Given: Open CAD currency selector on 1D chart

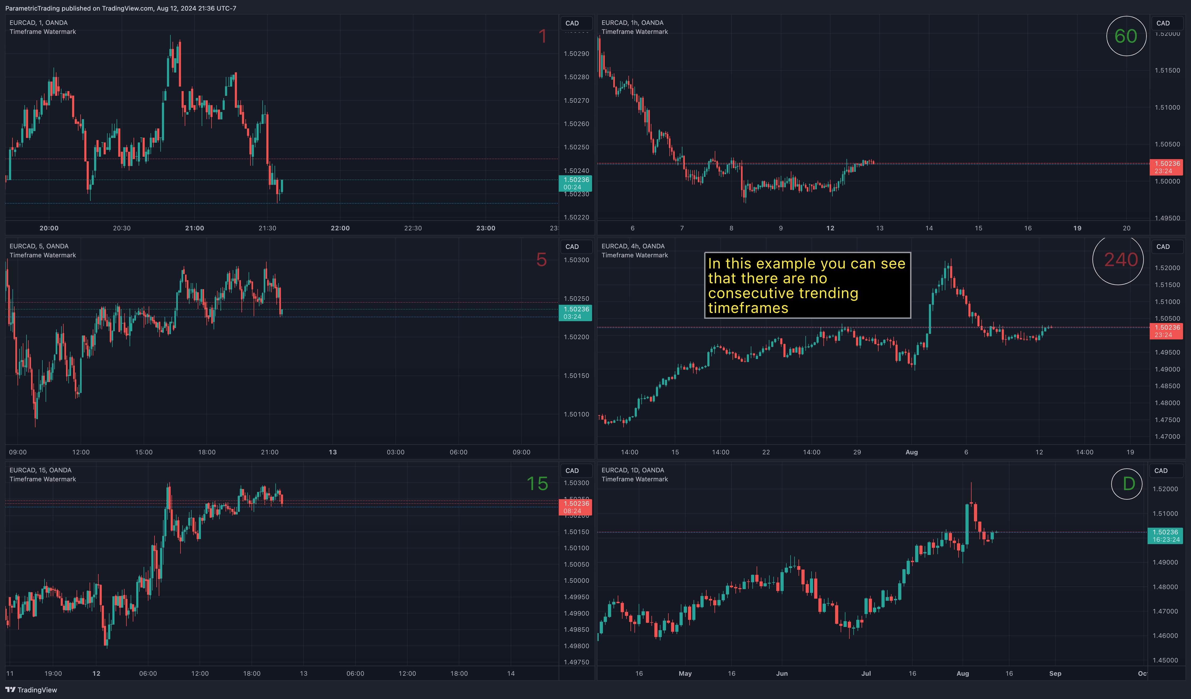Looking at the screenshot, I should pos(1166,471).
